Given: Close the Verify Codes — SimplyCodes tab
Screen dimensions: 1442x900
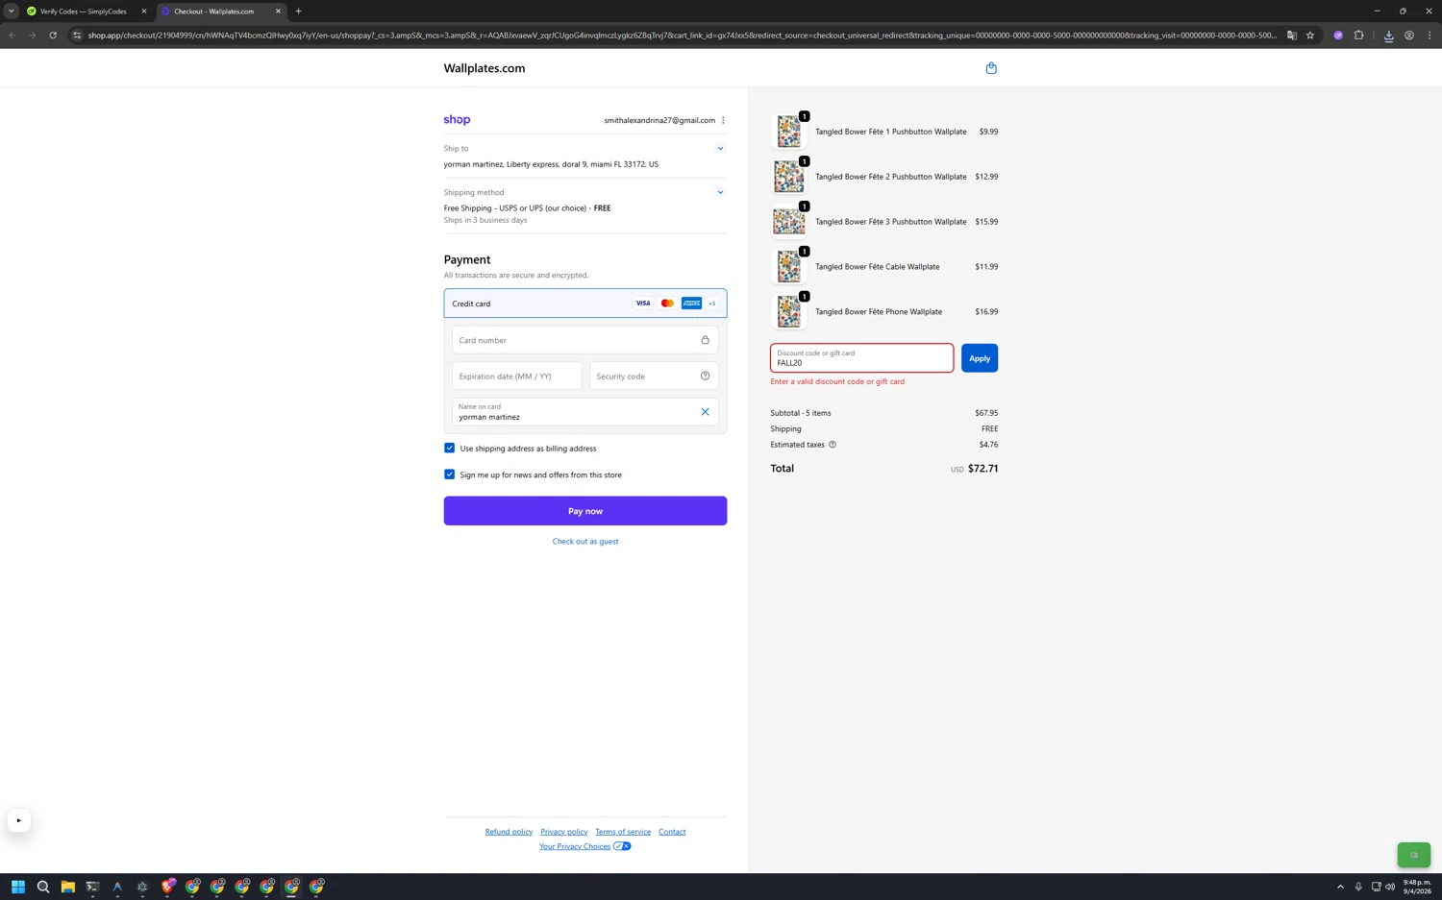Looking at the screenshot, I should (x=144, y=12).
